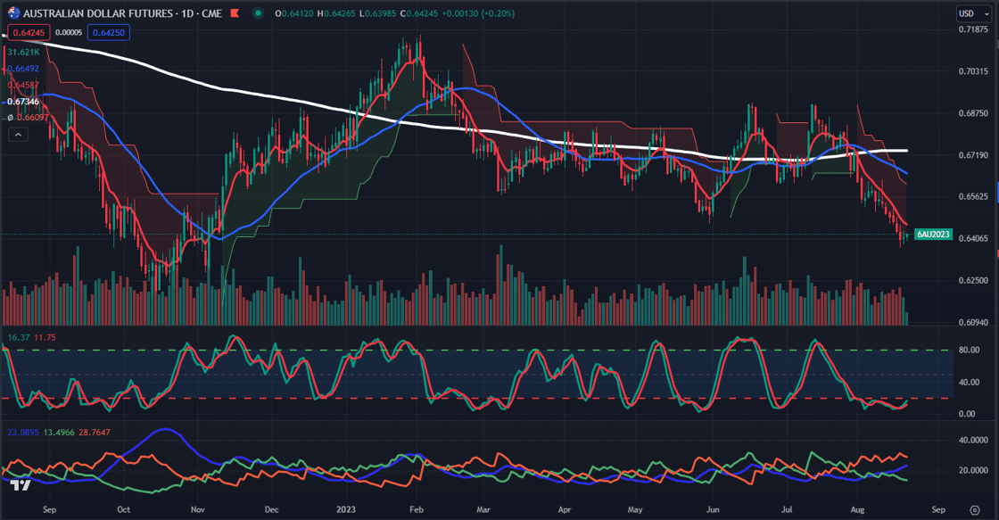Open chart settings gear icon

(975, 510)
